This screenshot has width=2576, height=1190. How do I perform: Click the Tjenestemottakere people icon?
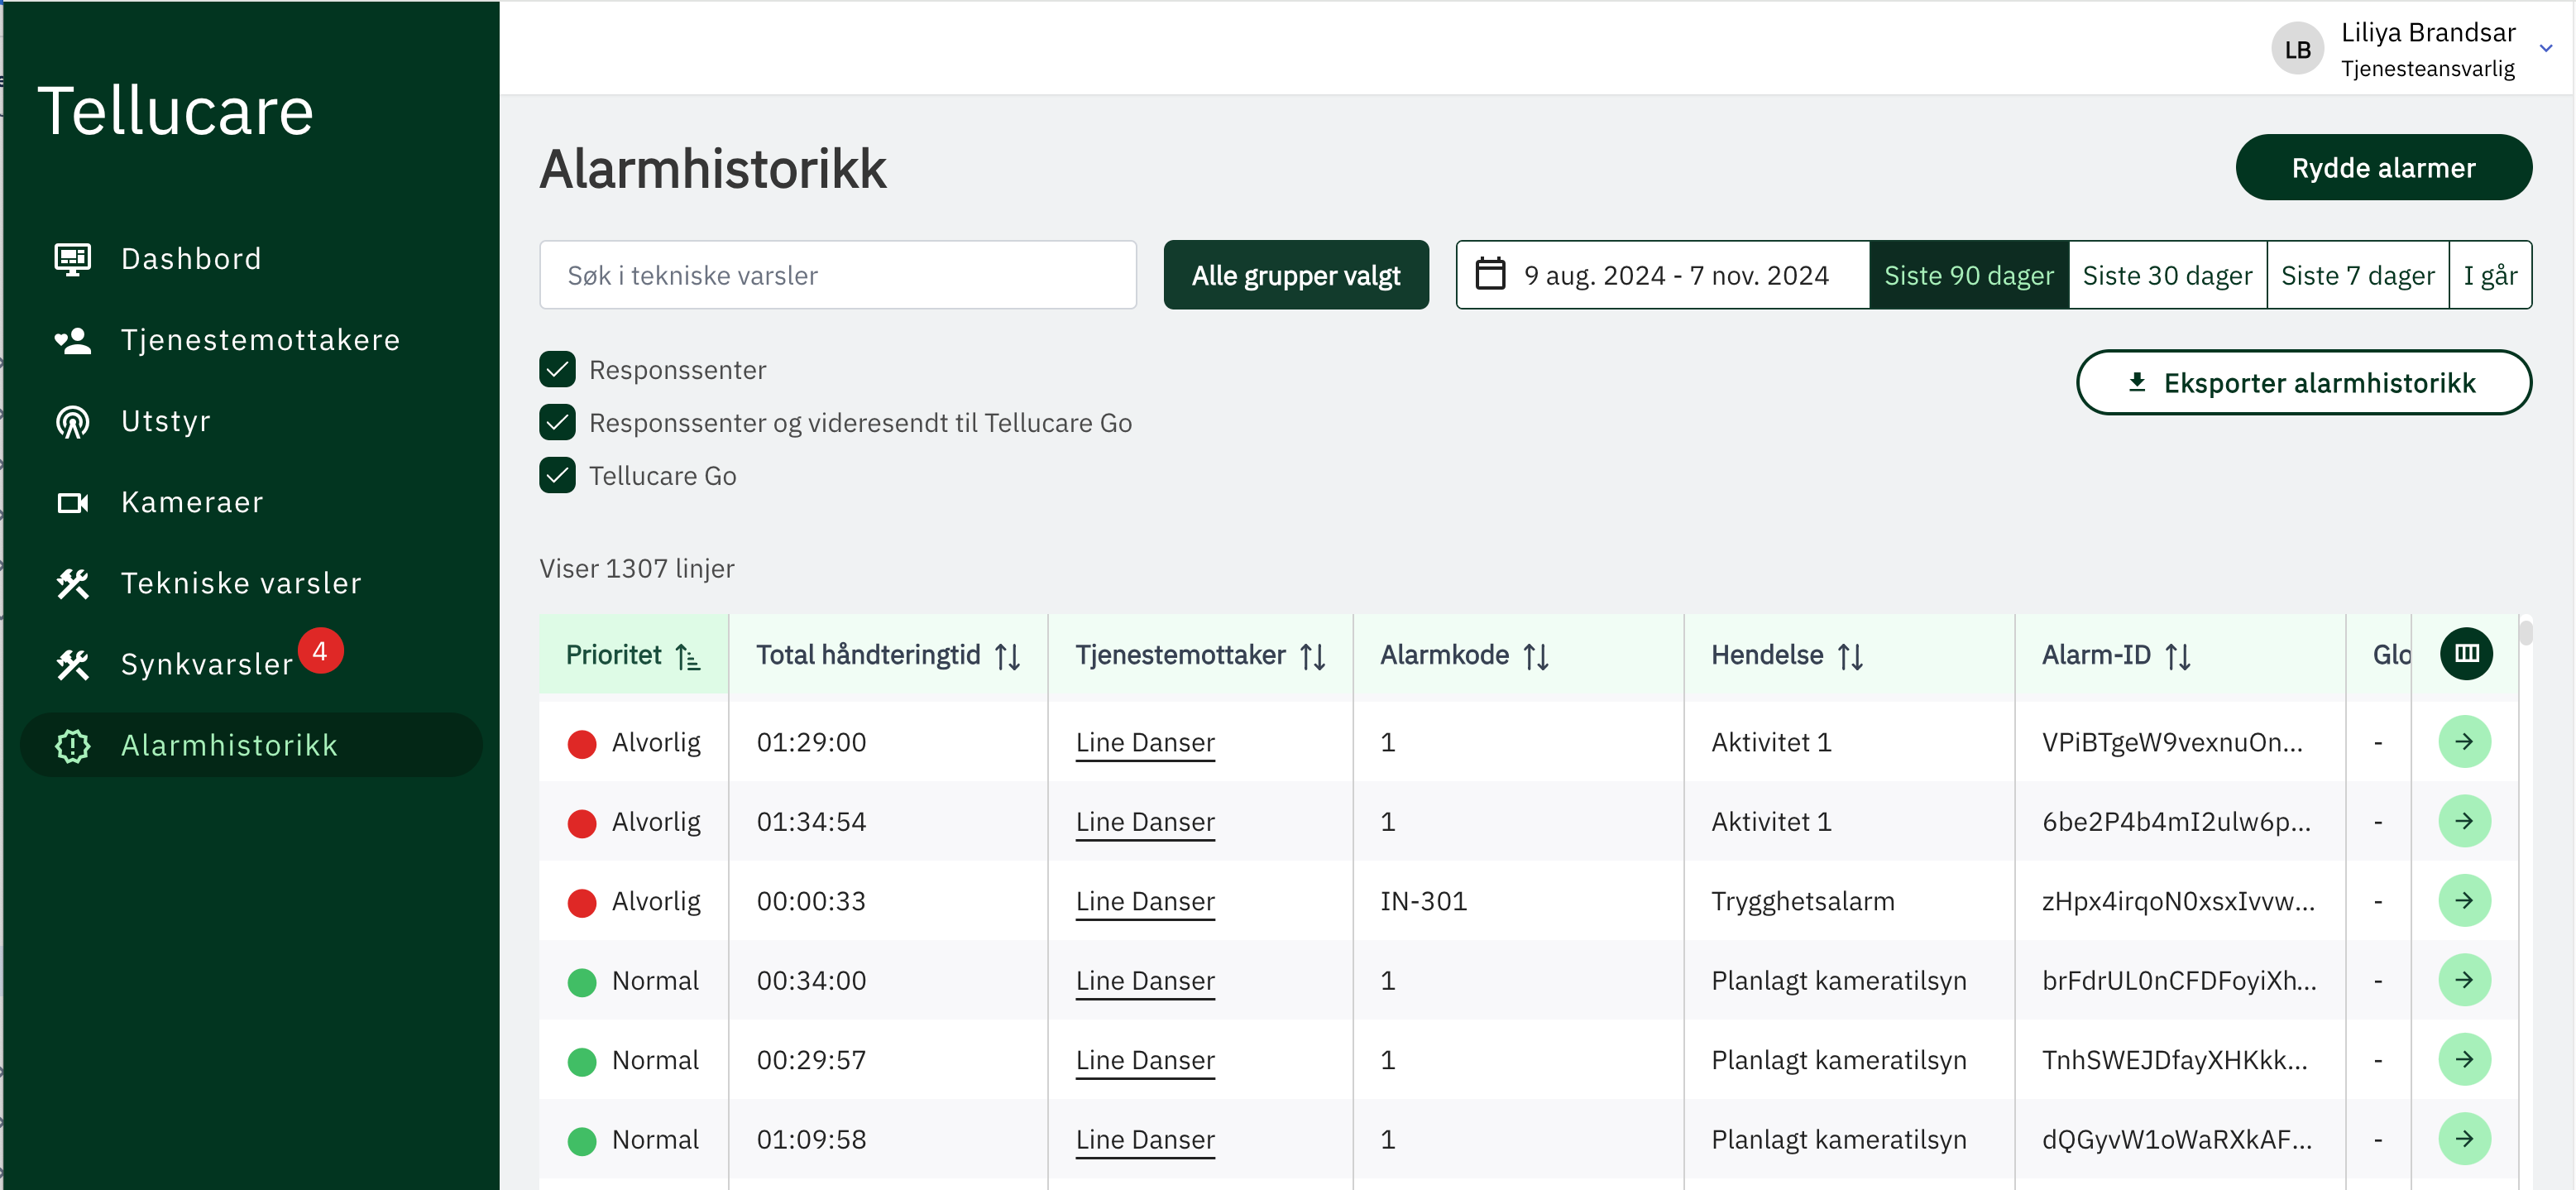(72, 340)
